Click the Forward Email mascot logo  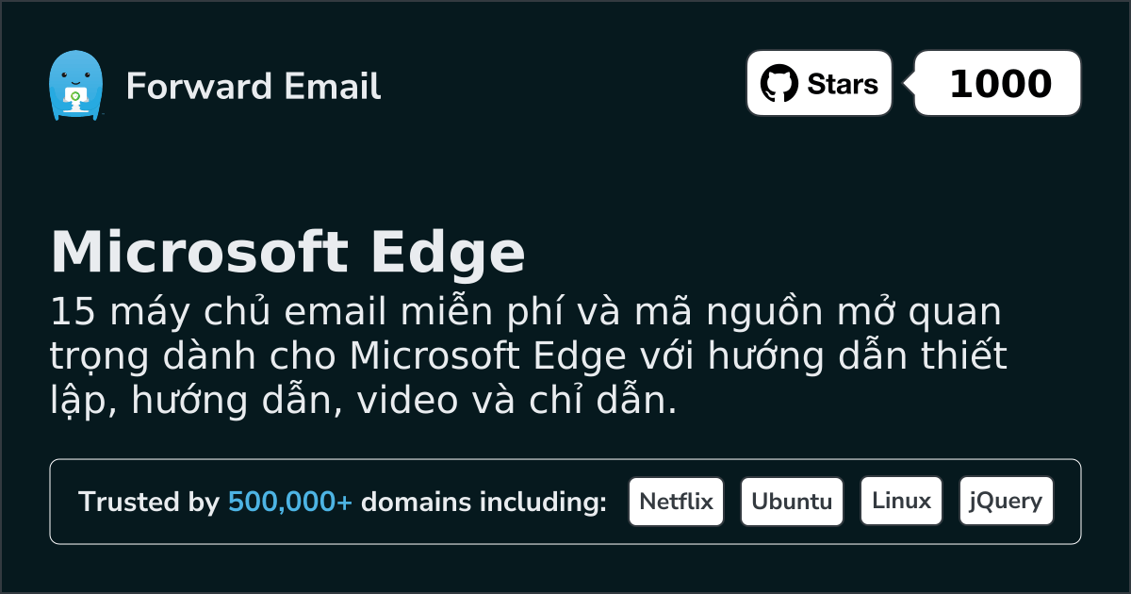pyautogui.click(x=74, y=86)
